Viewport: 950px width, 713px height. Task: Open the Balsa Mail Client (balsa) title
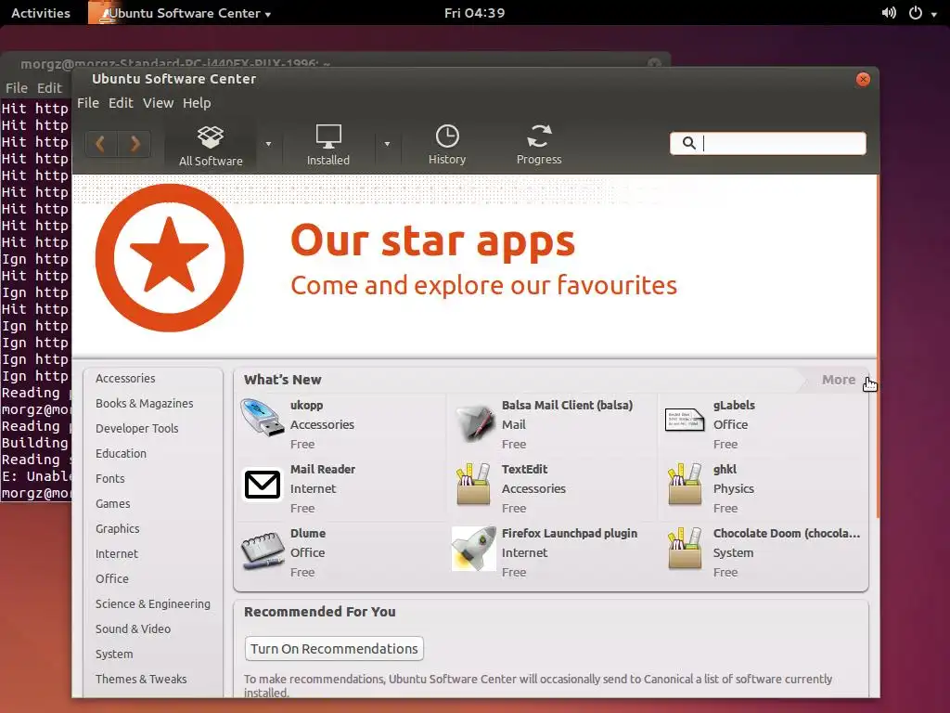567,405
